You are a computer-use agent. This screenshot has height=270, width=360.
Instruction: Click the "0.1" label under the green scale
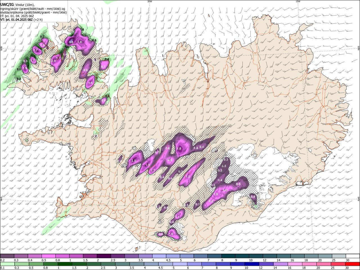pyautogui.click(x=3, y=268)
